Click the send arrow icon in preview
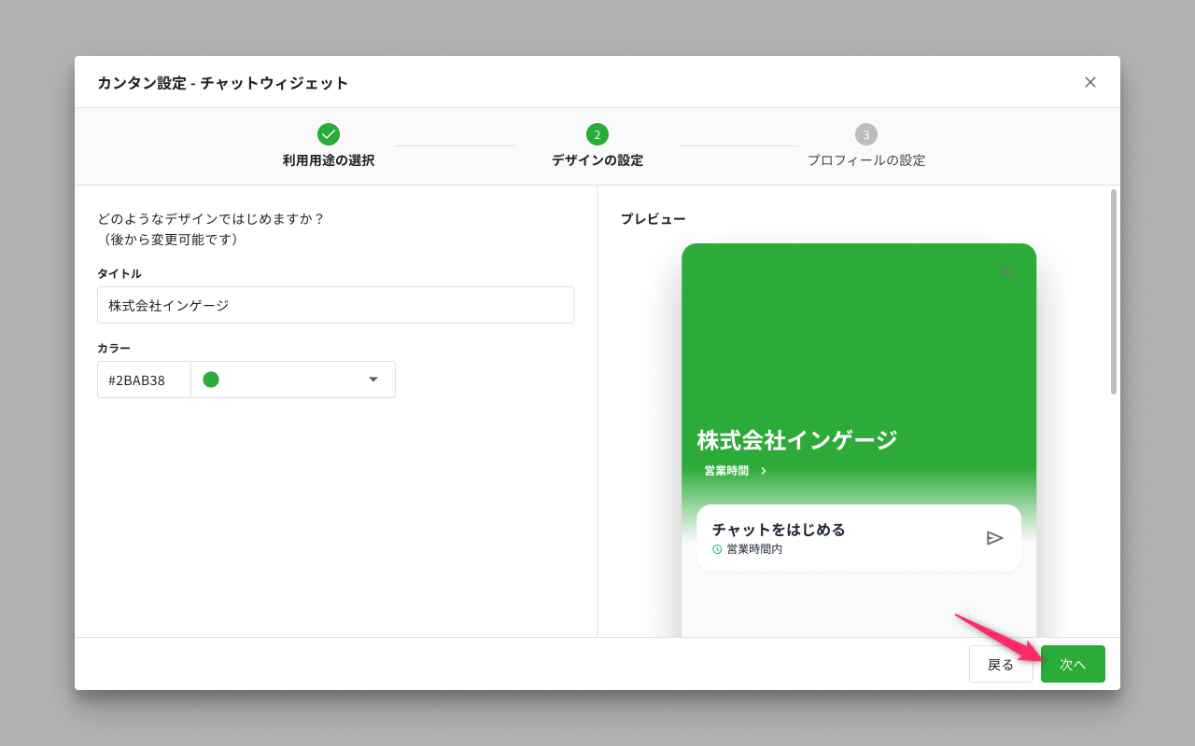 994,538
